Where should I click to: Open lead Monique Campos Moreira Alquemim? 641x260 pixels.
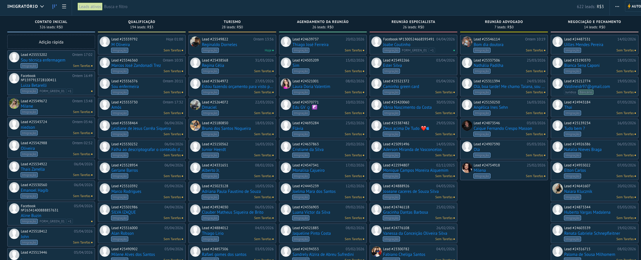click(416, 171)
